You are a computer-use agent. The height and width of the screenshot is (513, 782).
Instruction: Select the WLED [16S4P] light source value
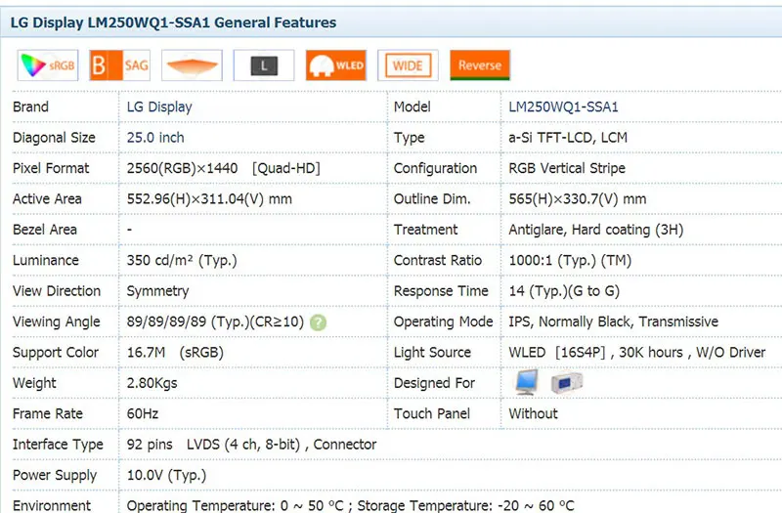pos(637,353)
